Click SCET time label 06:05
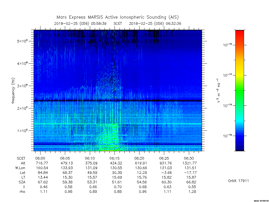 (x=65, y=158)
